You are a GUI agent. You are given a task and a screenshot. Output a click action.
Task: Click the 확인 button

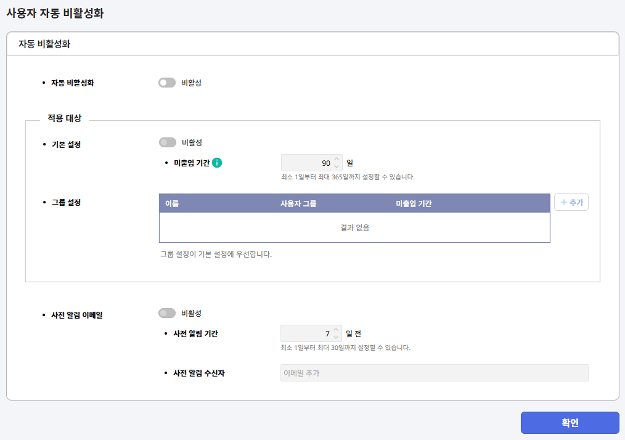pyautogui.click(x=570, y=423)
